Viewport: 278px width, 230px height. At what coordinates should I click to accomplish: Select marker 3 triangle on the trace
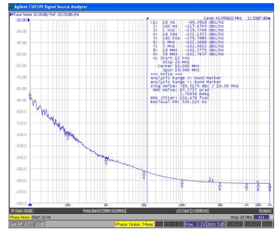[x=106, y=159]
